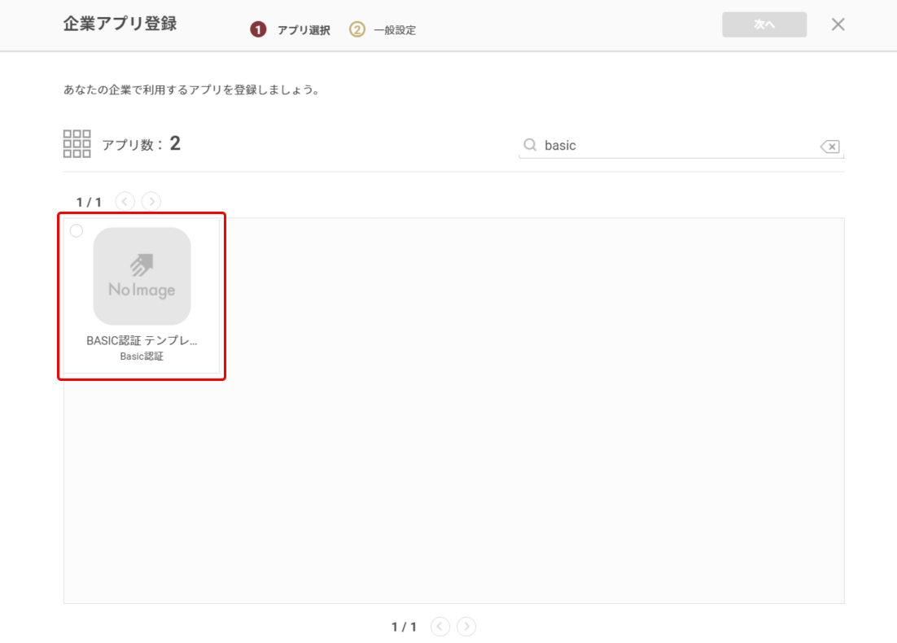The image size is (897, 643).
Task: Go to next page using top pagination arrow
Action: coord(151,201)
